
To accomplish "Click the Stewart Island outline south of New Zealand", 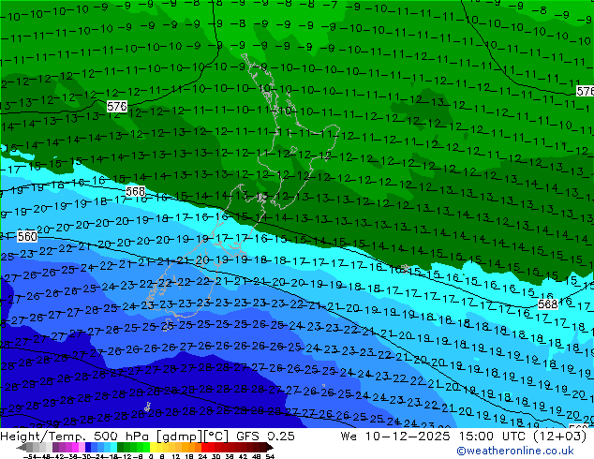I will click(x=167, y=327).
